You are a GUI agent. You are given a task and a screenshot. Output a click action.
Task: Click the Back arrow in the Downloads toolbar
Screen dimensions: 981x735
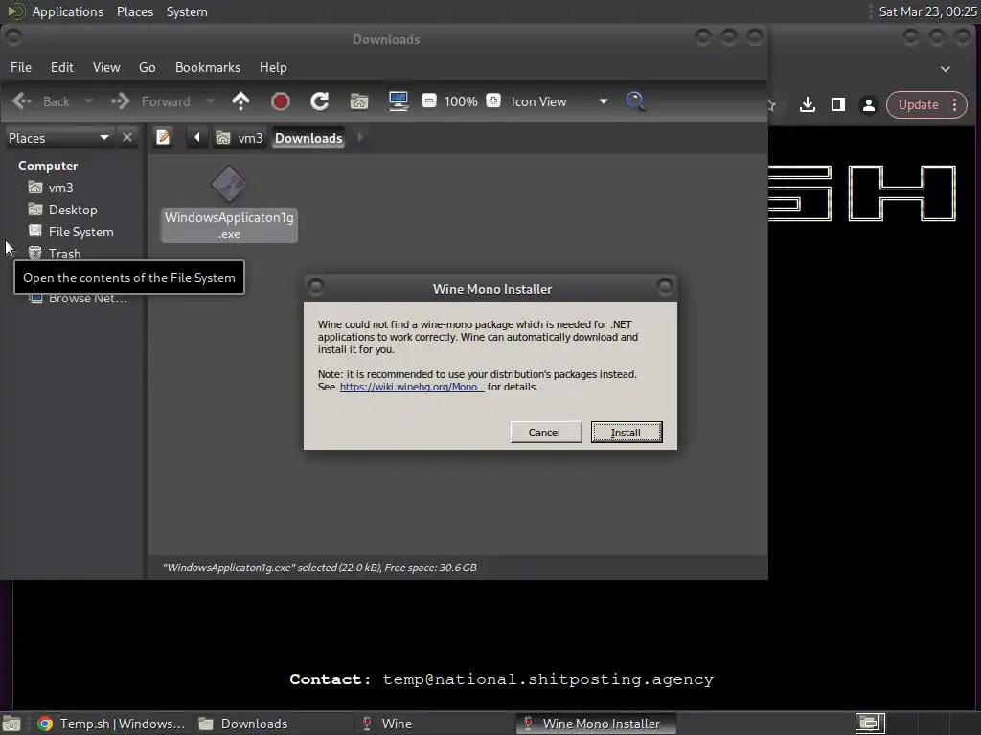23,100
